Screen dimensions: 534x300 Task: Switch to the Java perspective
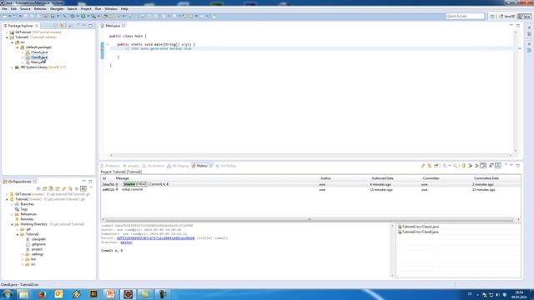(525, 16)
